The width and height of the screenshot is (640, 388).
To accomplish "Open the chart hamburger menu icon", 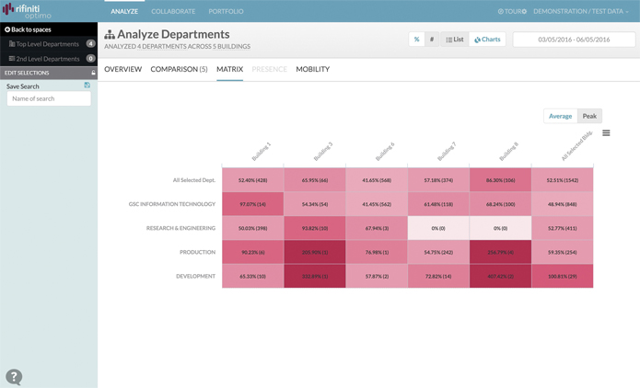I will pos(606,133).
